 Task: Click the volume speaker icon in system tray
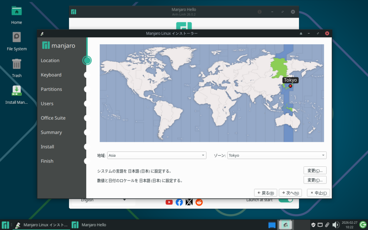336,225
